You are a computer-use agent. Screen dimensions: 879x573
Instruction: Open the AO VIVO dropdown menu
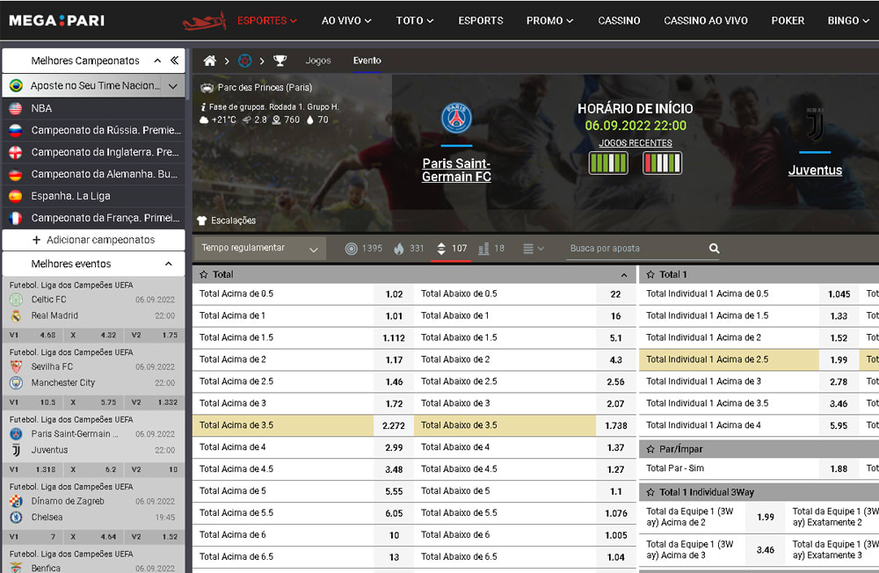click(x=345, y=21)
